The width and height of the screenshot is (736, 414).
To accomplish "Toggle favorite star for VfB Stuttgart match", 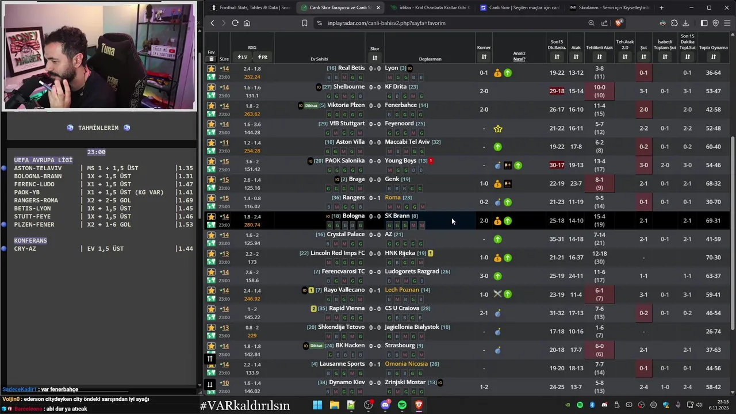I will (211, 124).
